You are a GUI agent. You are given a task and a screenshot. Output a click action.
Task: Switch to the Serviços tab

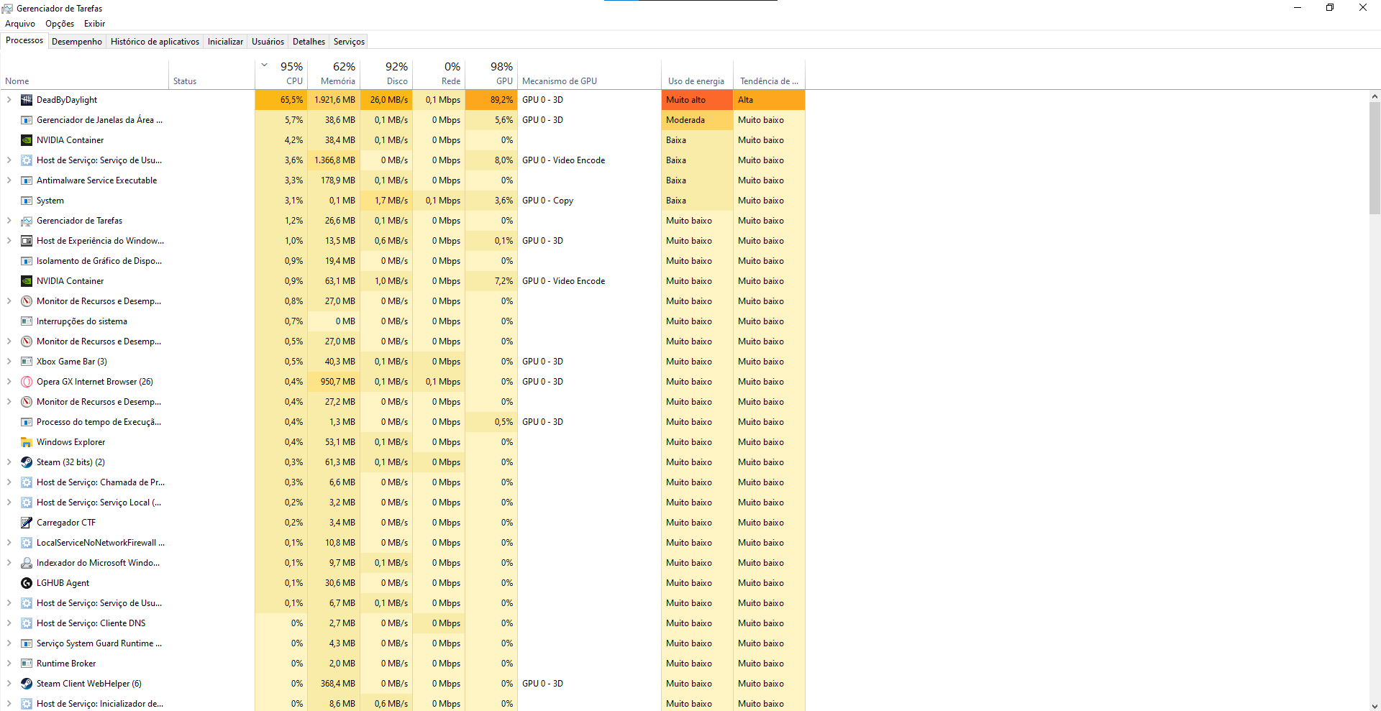349,42
